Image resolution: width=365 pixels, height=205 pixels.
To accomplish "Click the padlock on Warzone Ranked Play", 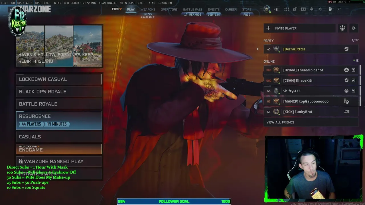I will 21,161.
